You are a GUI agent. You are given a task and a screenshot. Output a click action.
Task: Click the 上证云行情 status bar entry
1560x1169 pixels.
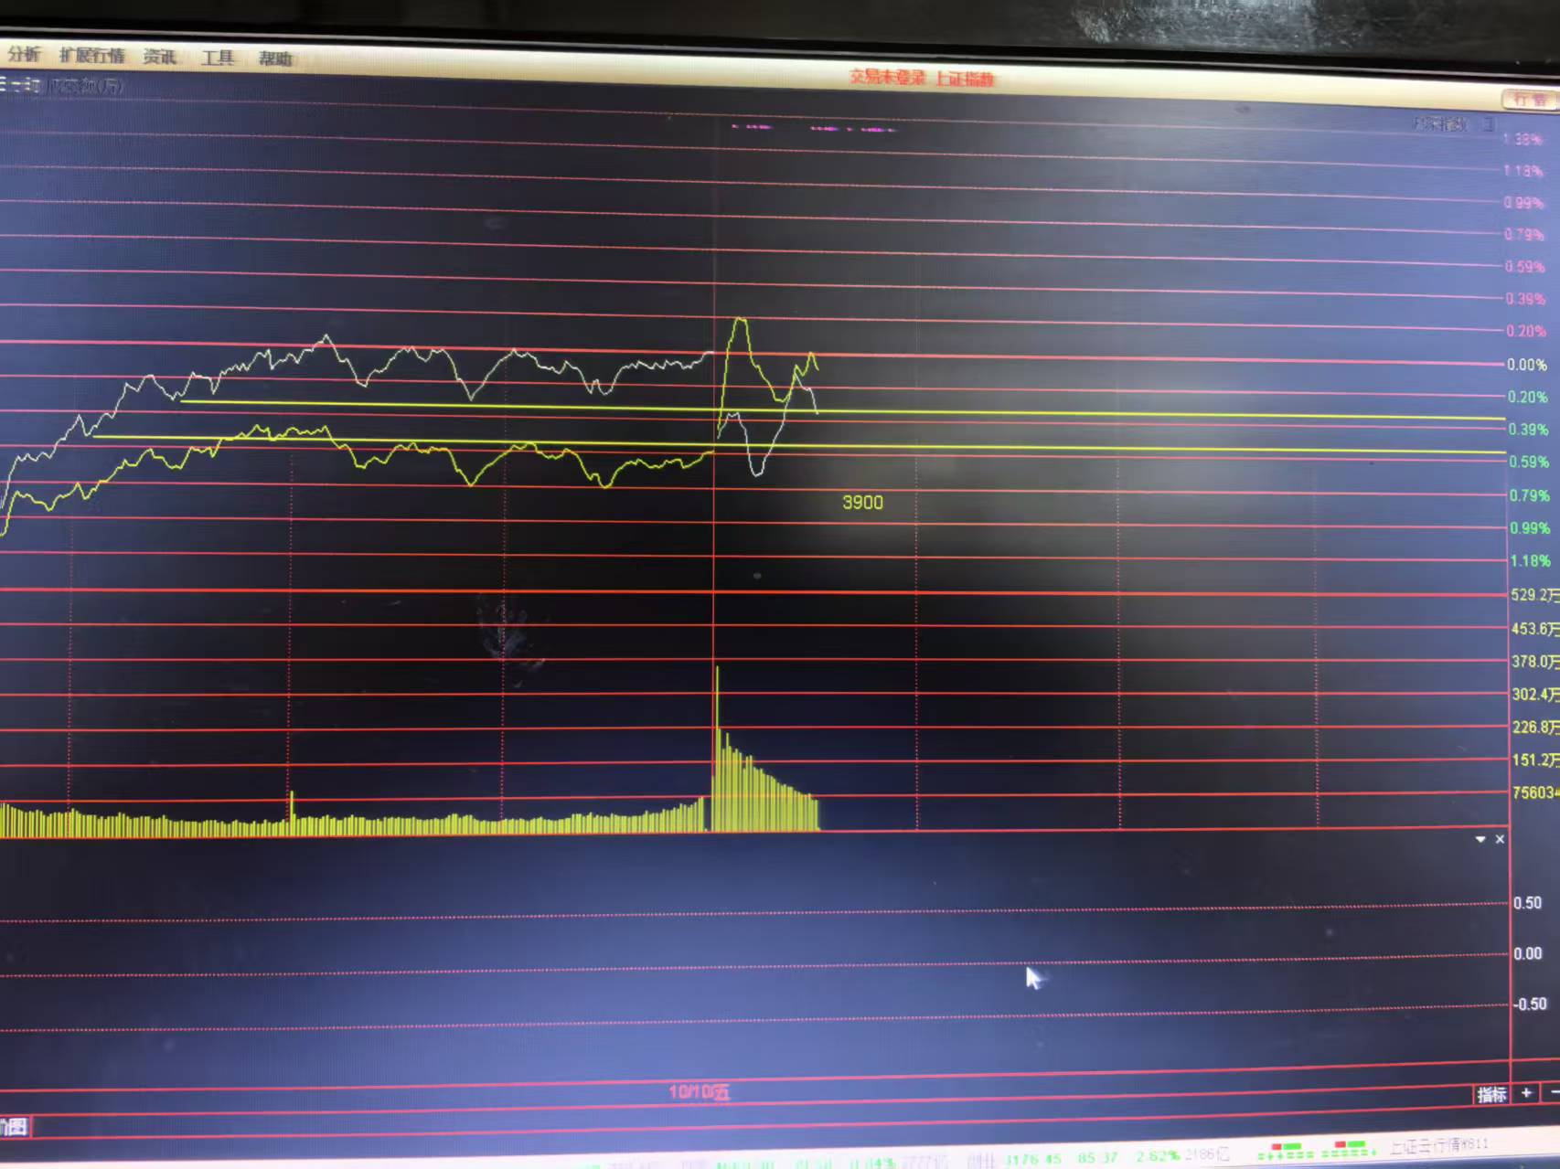pos(1439,1144)
